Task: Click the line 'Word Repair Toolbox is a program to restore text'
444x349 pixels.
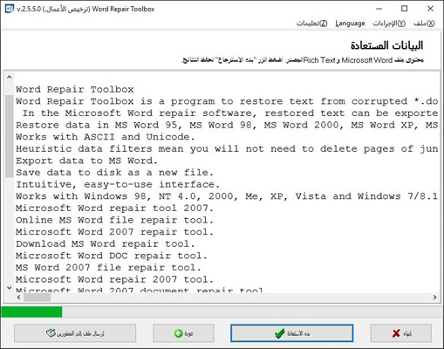Action: click(x=227, y=101)
